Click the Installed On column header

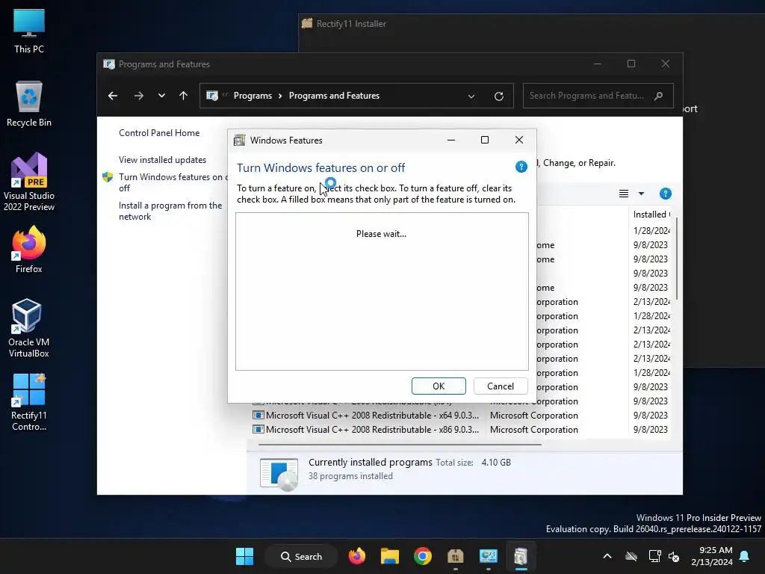(651, 215)
